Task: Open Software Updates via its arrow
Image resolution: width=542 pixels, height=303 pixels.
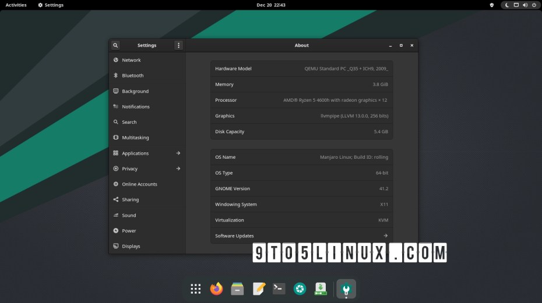Action: tap(385, 236)
